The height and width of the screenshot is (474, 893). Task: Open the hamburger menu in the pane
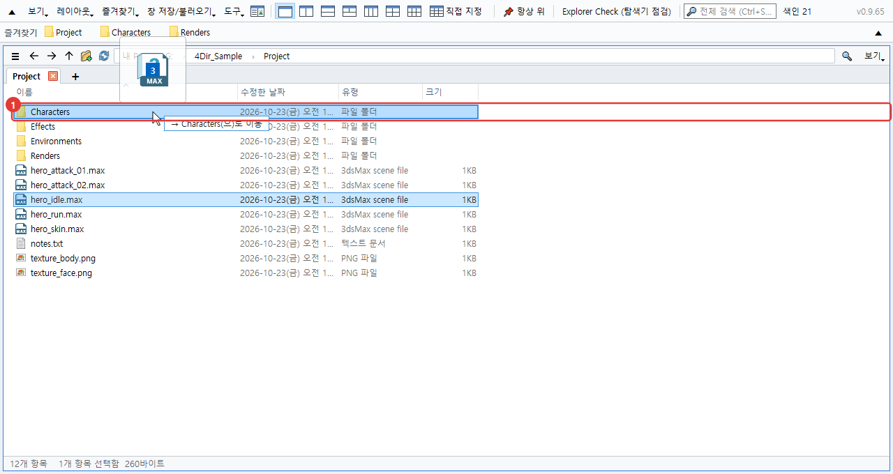pyautogui.click(x=15, y=56)
